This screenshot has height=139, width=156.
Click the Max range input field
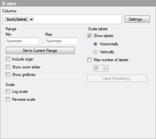pos(61,41)
